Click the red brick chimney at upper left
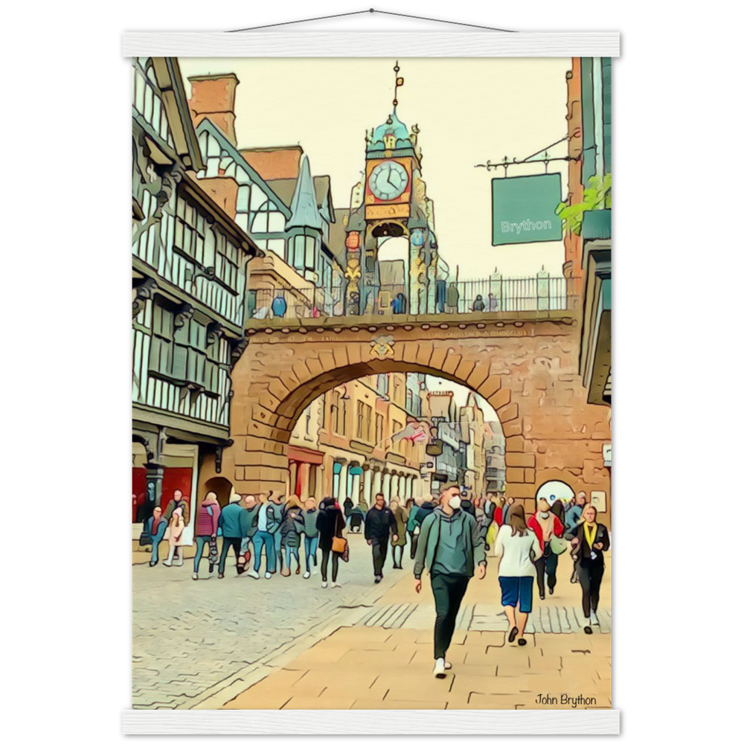Viewport: 744px width, 744px height. click(x=214, y=100)
